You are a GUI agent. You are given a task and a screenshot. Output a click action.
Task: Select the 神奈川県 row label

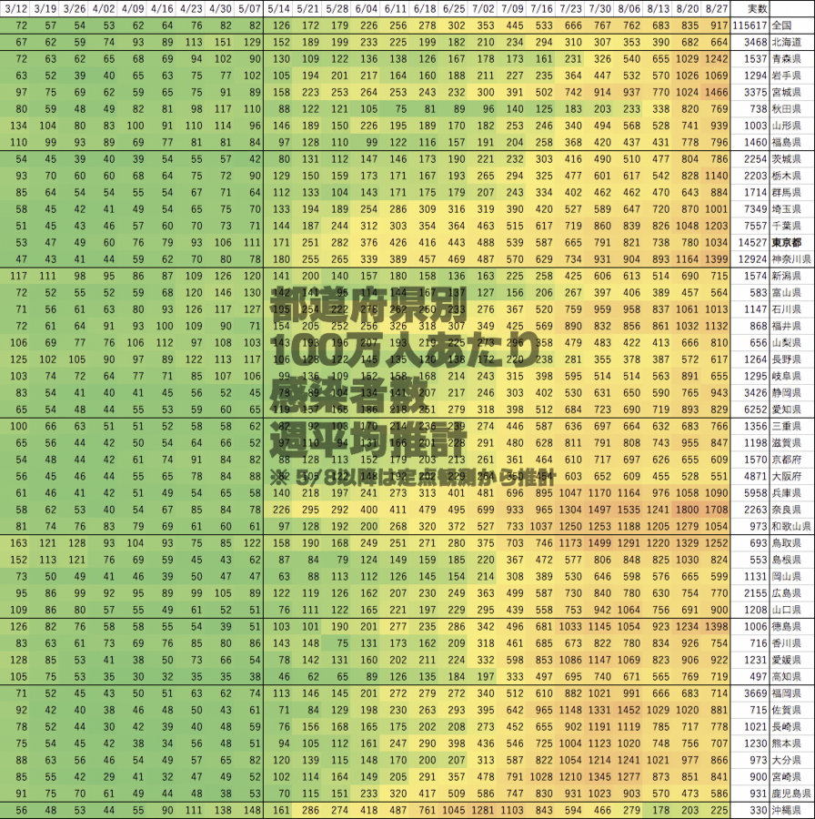[x=791, y=259]
